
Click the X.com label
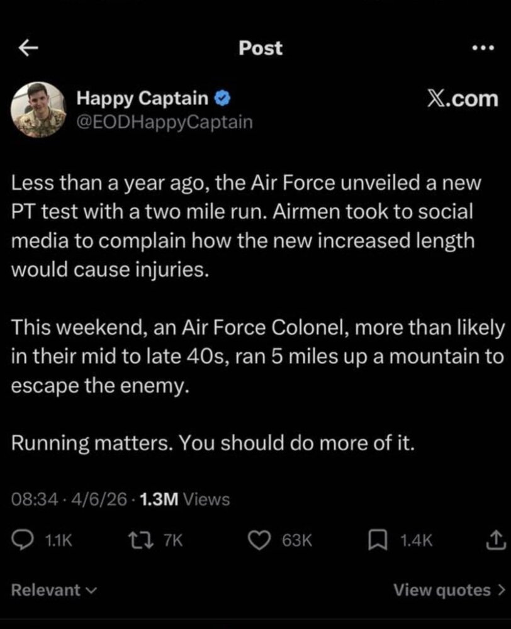pos(463,98)
